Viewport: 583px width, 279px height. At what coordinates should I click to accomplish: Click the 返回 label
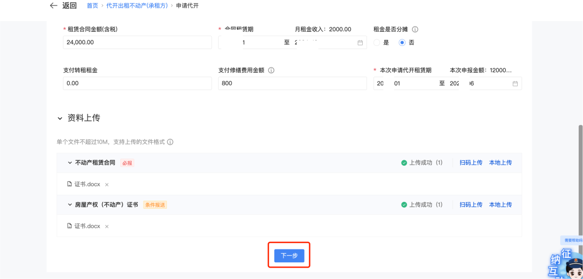[70, 5]
